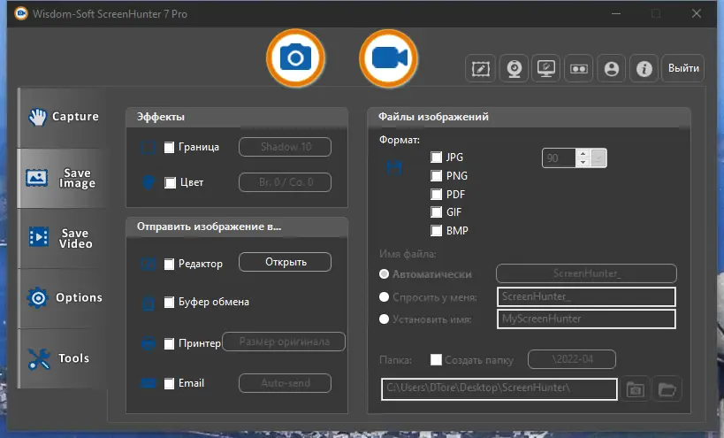Open the Tools tab
Screen dimensions: 724x438
pyautogui.click(x=62, y=358)
